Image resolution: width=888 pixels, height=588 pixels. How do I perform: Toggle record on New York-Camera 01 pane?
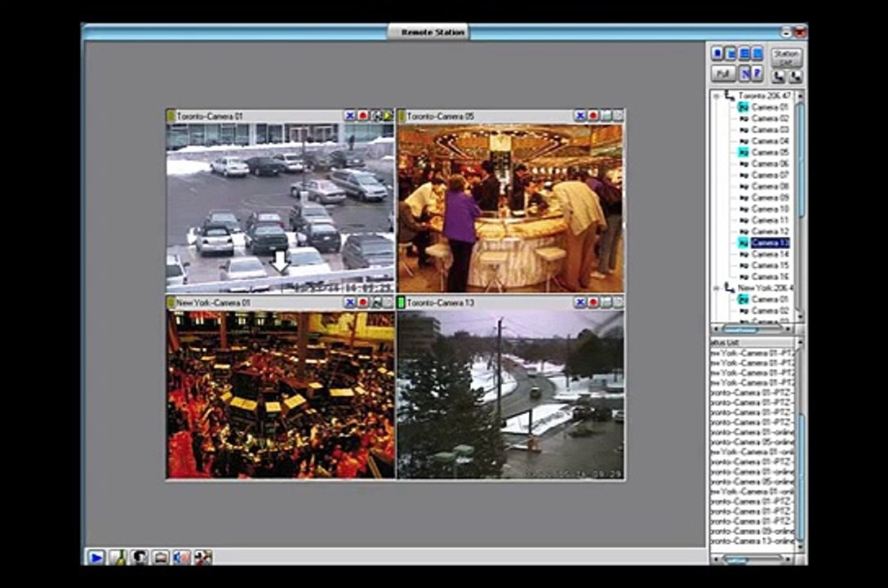[x=363, y=302]
